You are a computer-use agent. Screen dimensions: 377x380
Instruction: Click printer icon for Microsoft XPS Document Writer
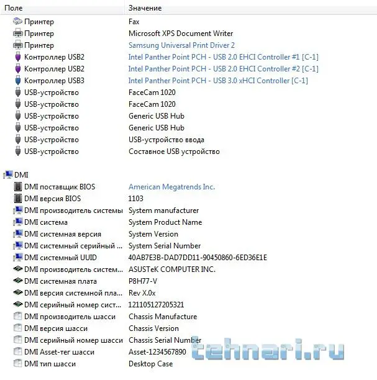click(17, 33)
